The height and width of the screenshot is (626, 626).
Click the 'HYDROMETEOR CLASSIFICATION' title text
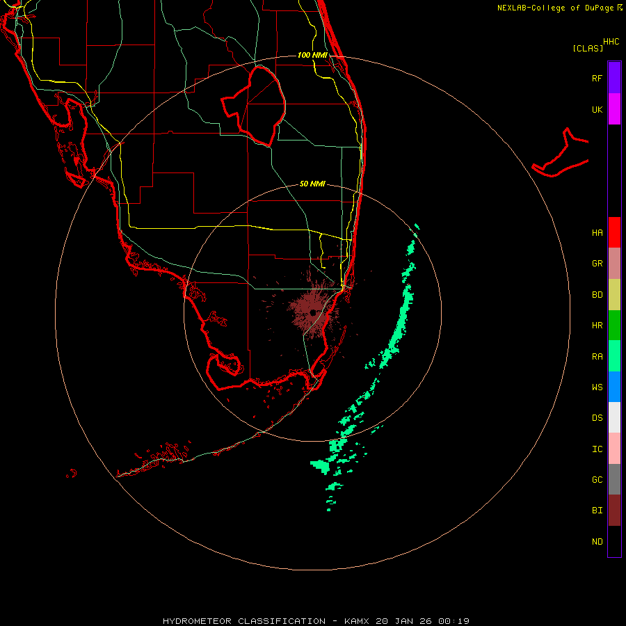244,621
